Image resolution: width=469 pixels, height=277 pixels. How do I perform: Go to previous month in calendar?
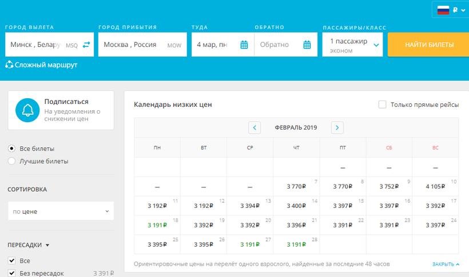(255, 127)
